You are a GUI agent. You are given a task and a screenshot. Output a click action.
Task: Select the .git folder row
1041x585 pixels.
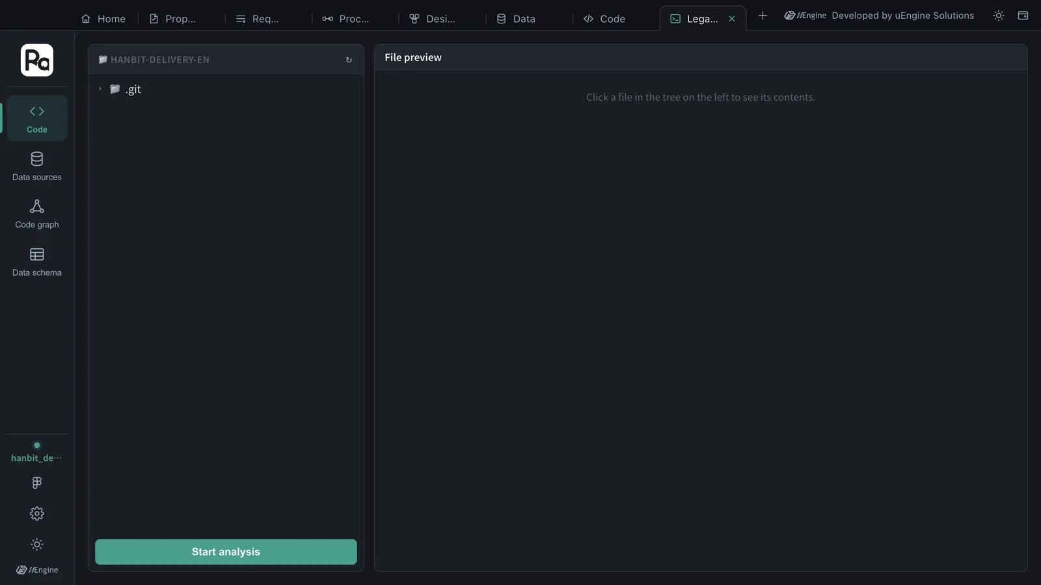[x=226, y=89]
